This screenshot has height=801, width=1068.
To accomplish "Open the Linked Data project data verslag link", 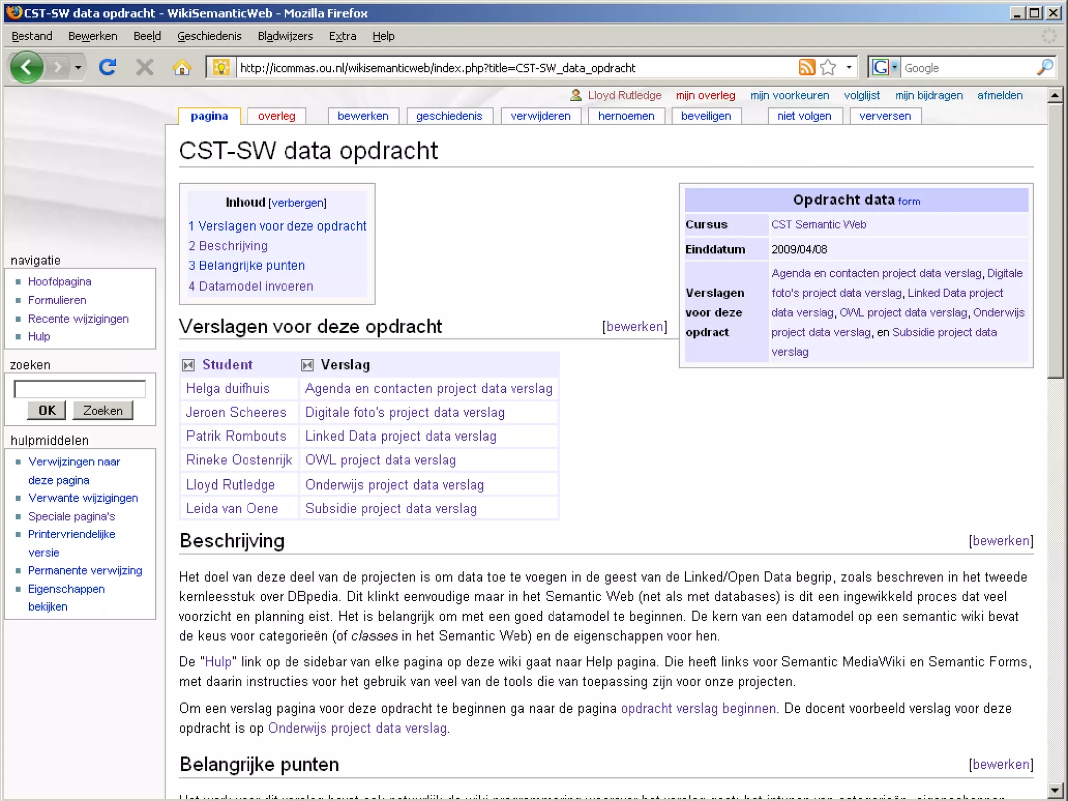I will [x=400, y=436].
